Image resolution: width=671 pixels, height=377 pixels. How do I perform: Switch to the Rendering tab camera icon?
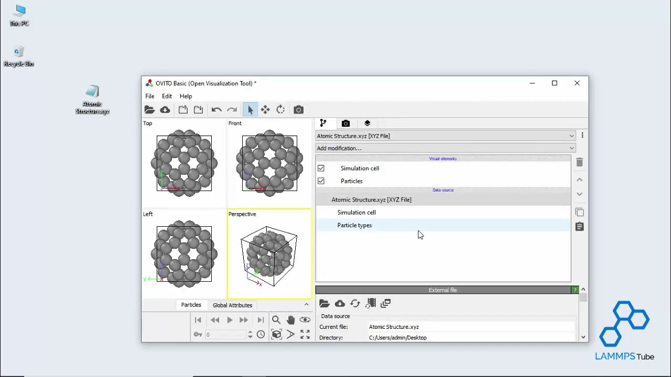click(345, 124)
